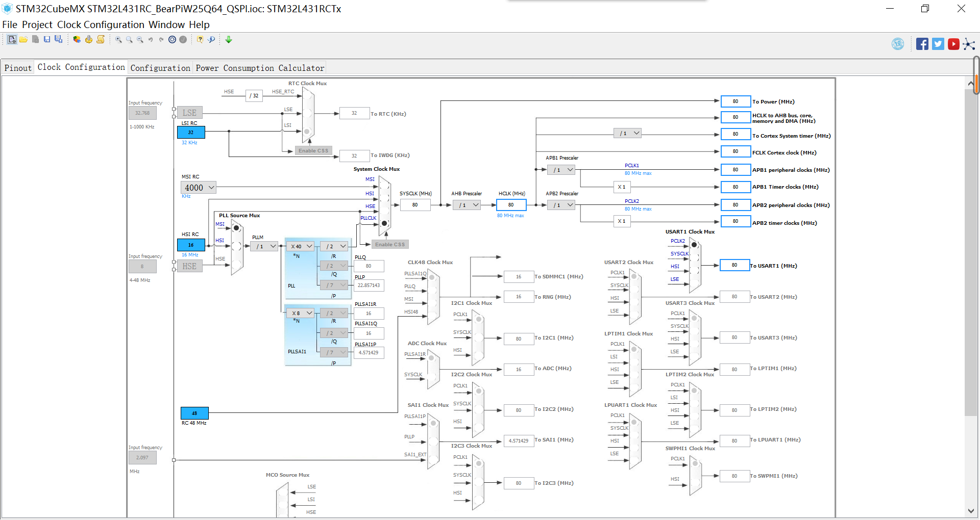Open the File menu
The image size is (980, 520).
click(10, 24)
